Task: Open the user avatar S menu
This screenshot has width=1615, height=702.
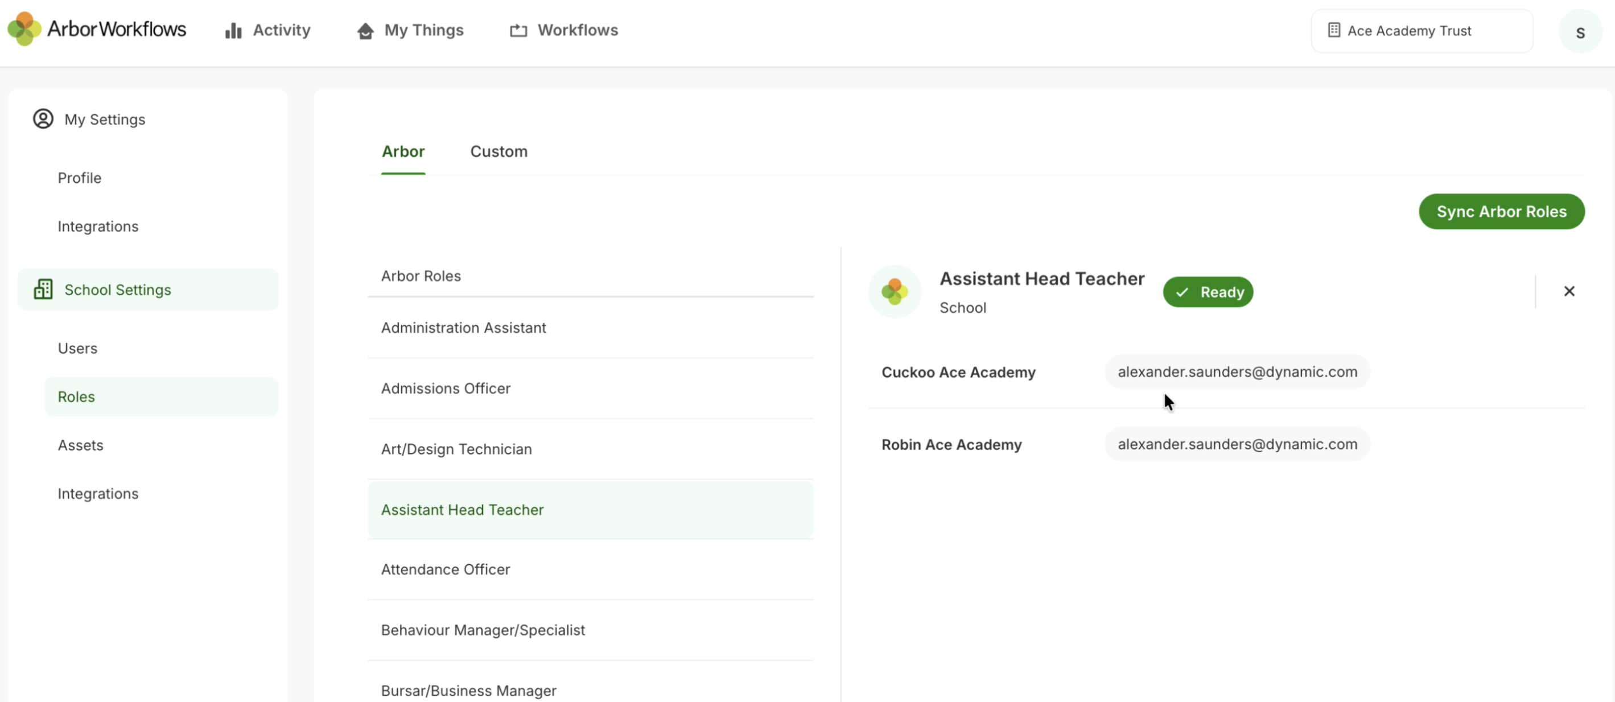Action: [x=1580, y=31]
